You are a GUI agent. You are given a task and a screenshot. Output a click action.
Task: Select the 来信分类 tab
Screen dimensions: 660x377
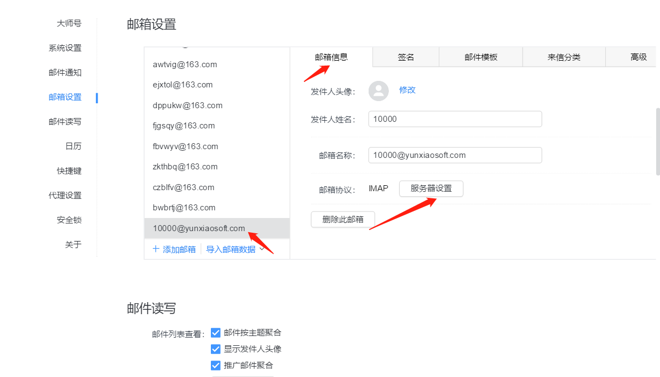(x=564, y=57)
